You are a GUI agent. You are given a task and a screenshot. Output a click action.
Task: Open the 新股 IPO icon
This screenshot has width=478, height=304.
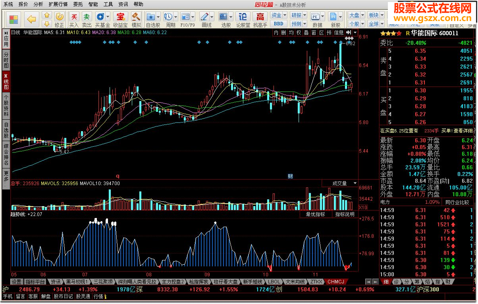pos(333,16)
